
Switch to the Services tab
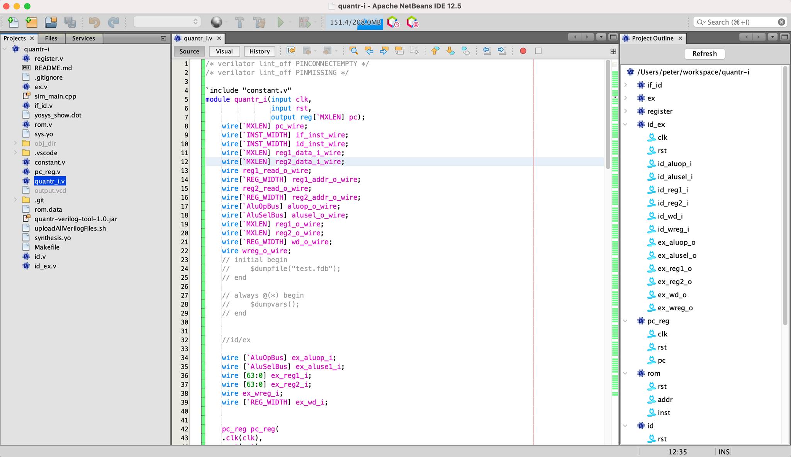point(83,38)
